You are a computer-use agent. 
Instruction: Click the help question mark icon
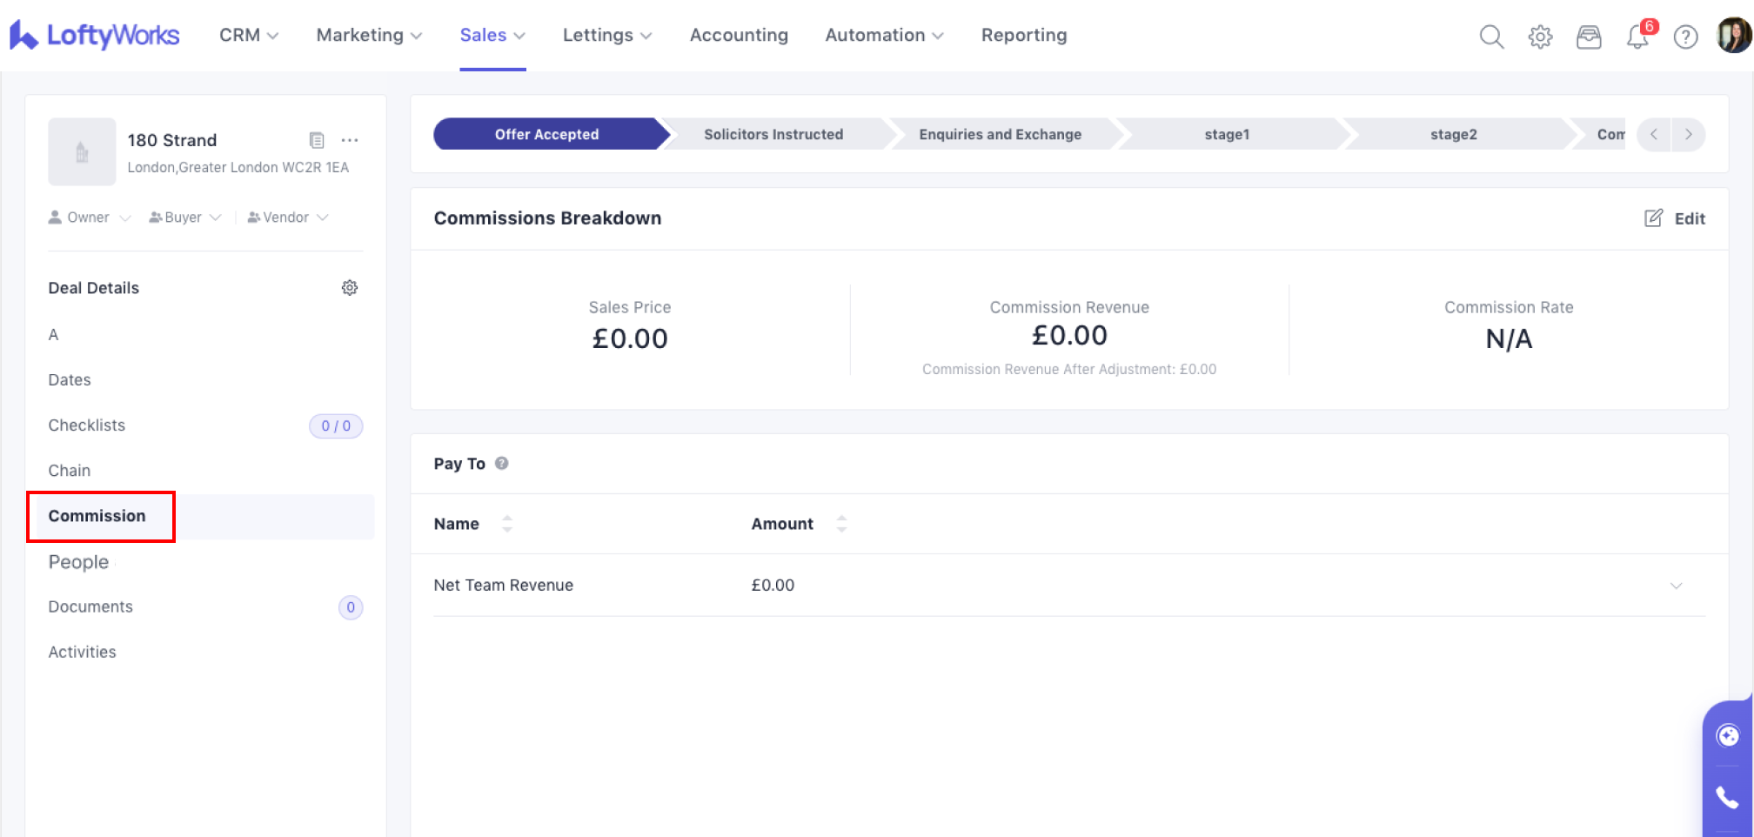pos(1685,37)
